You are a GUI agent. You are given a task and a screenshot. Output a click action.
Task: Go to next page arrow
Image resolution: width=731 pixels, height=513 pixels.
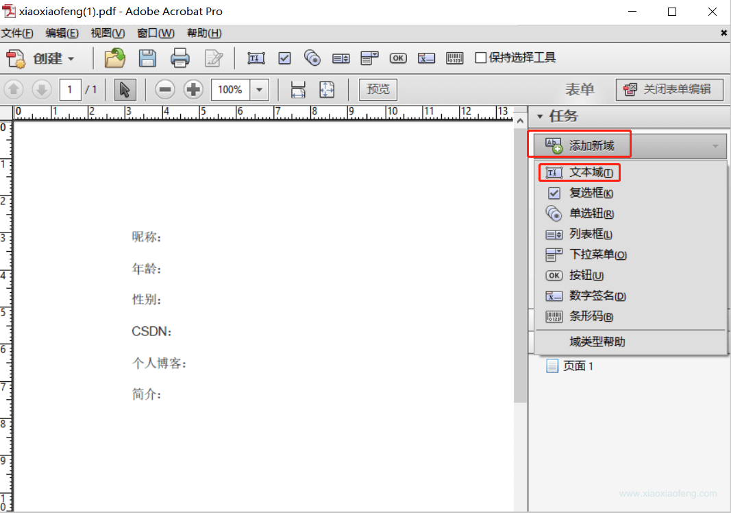pyautogui.click(x=42, y=89)
